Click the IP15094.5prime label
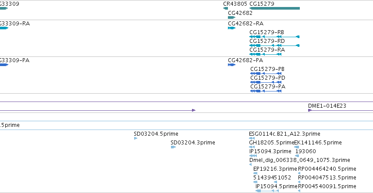373x193 pixels. (x=277, y=186)
